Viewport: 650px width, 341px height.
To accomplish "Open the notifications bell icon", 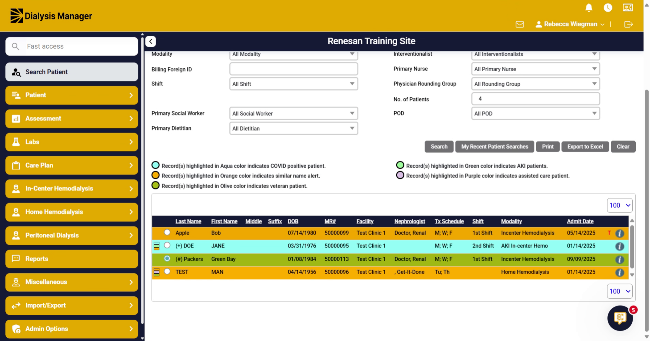I will [x=589, y=8].
